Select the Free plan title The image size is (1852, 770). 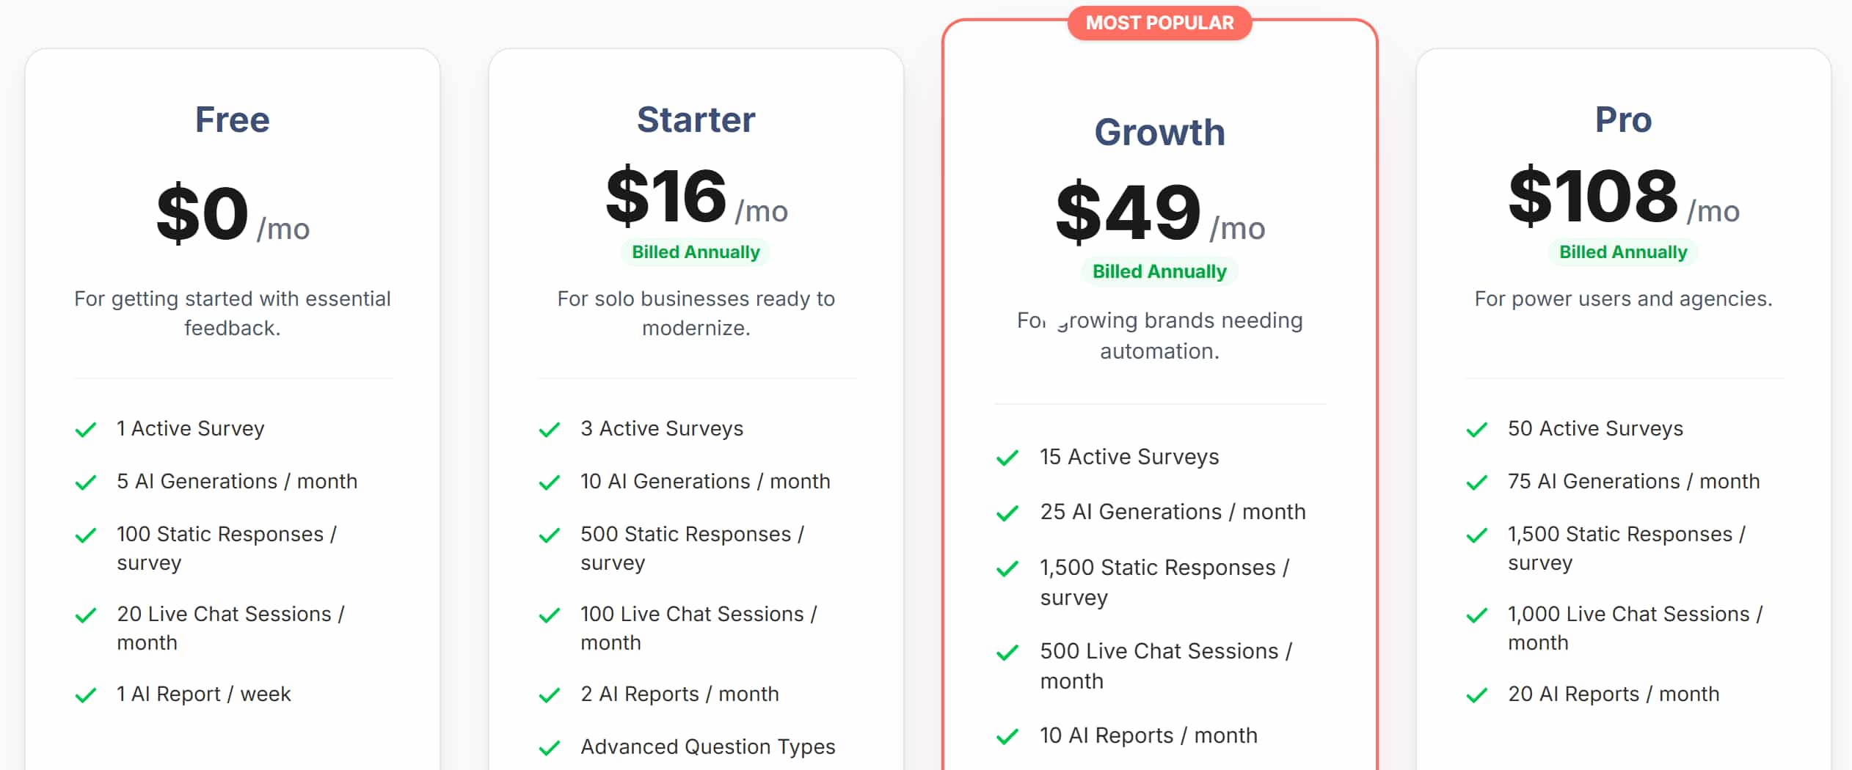(x=233, y=120)
